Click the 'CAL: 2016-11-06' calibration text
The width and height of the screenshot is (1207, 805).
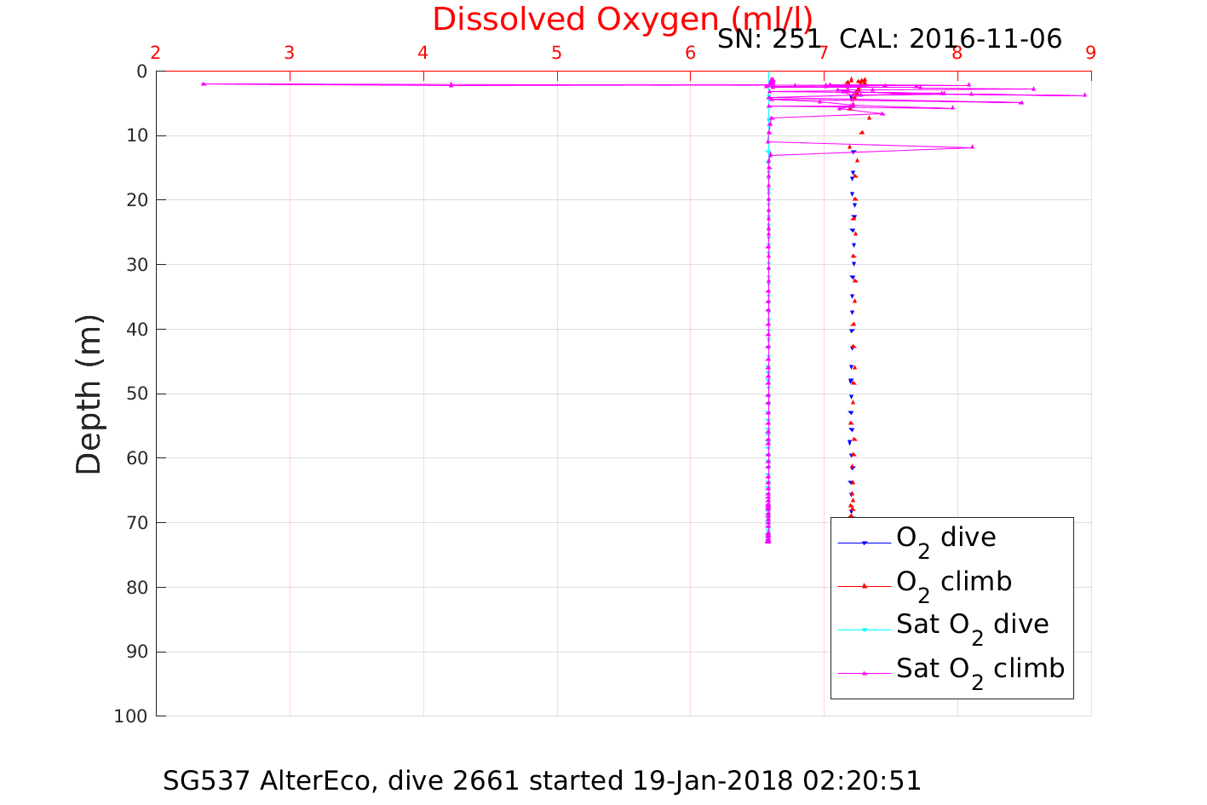951,39
